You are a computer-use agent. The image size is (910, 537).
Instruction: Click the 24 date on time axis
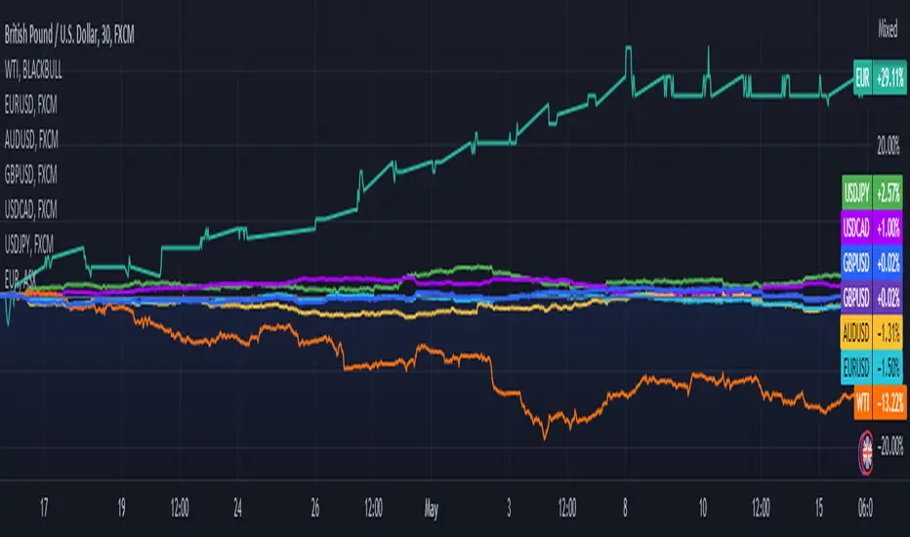click(238, 508)
